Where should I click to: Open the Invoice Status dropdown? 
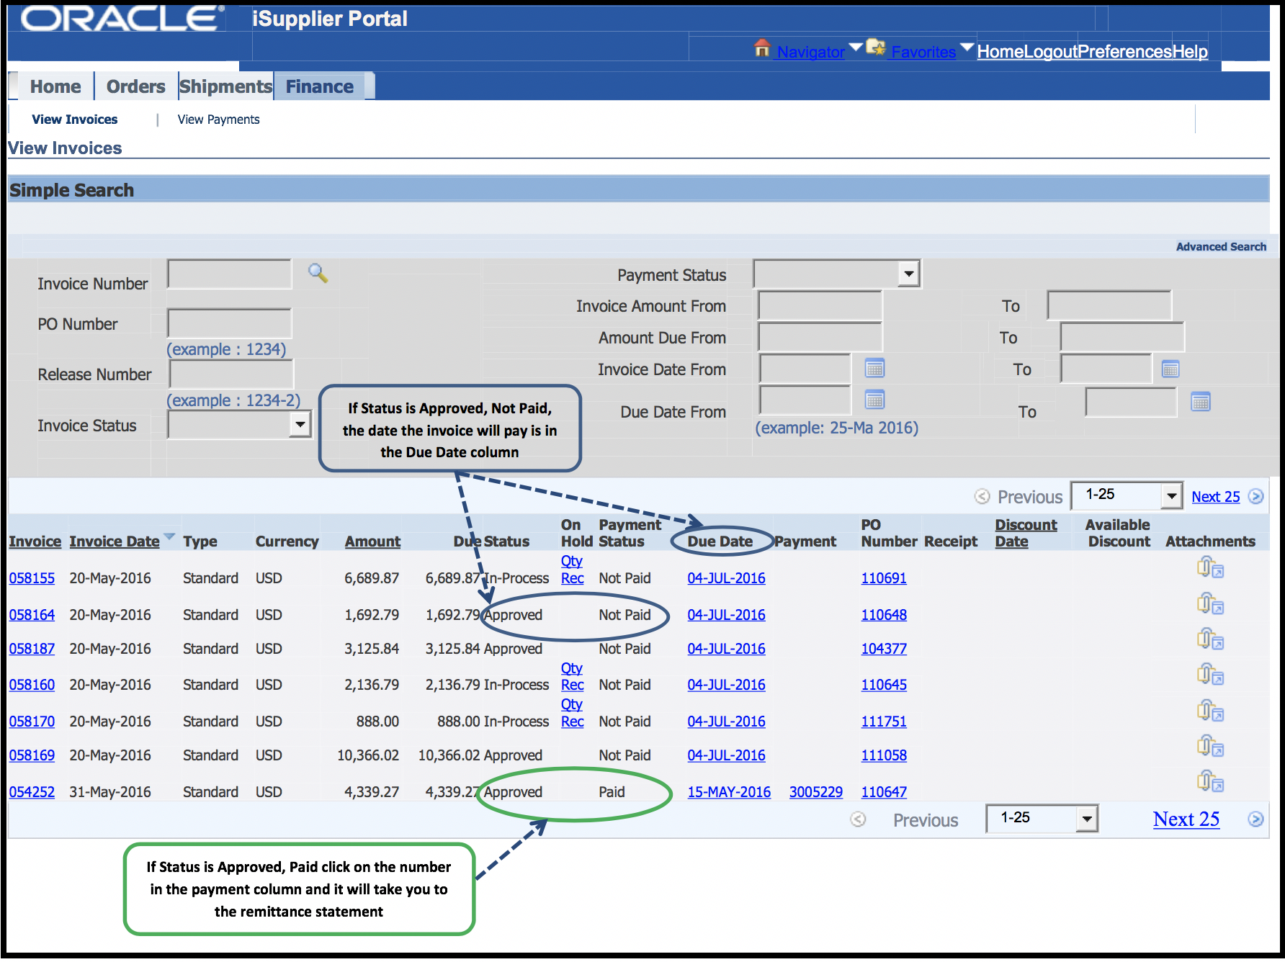click(x=239, y=425)
